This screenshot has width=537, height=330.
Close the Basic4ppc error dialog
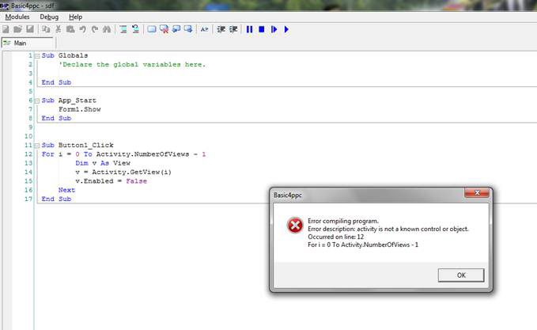coord(477,193)
